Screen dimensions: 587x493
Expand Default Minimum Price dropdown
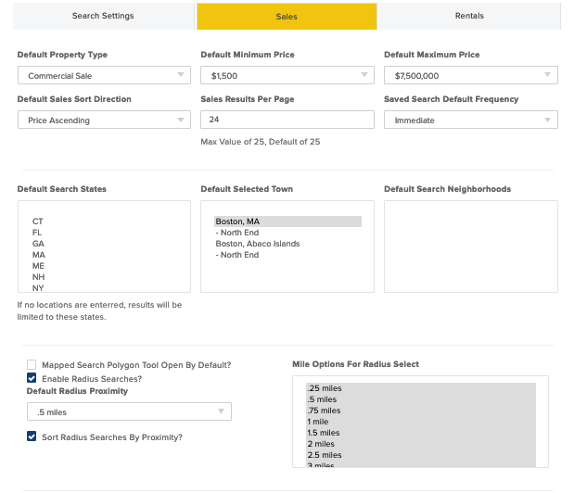pos(287,75)
